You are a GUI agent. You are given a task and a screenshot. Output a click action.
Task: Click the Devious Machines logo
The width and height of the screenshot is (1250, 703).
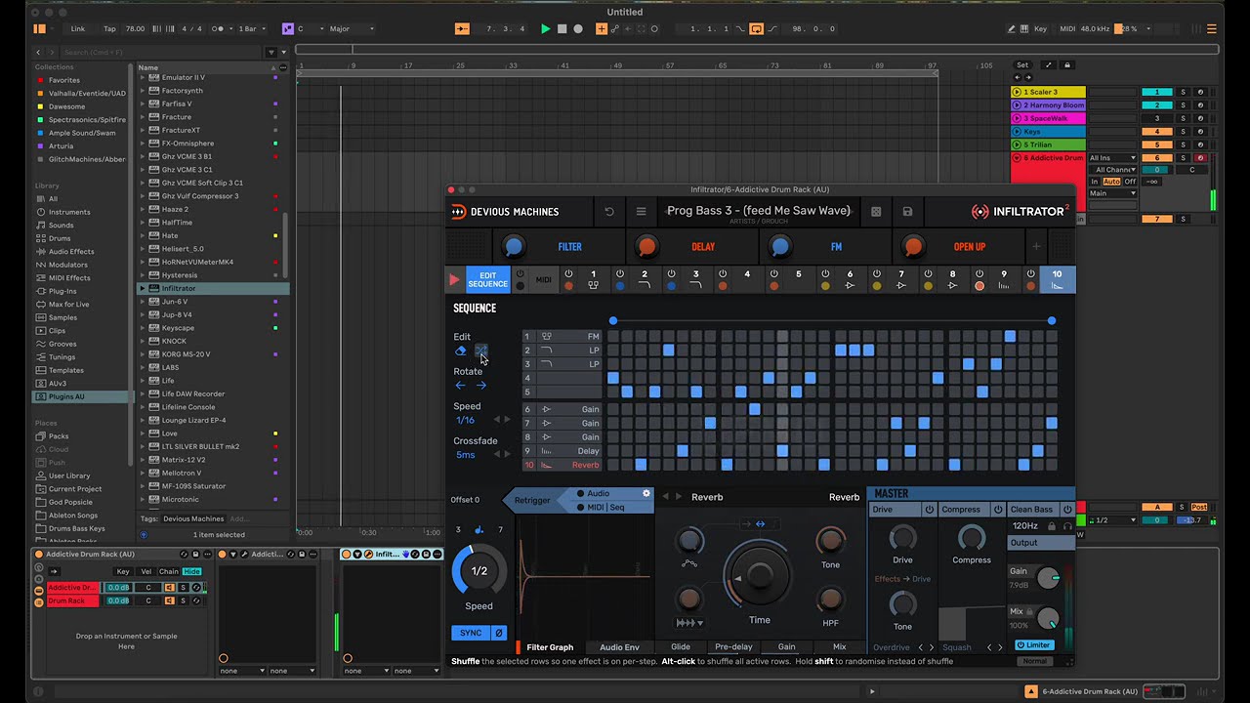[506, 211]
